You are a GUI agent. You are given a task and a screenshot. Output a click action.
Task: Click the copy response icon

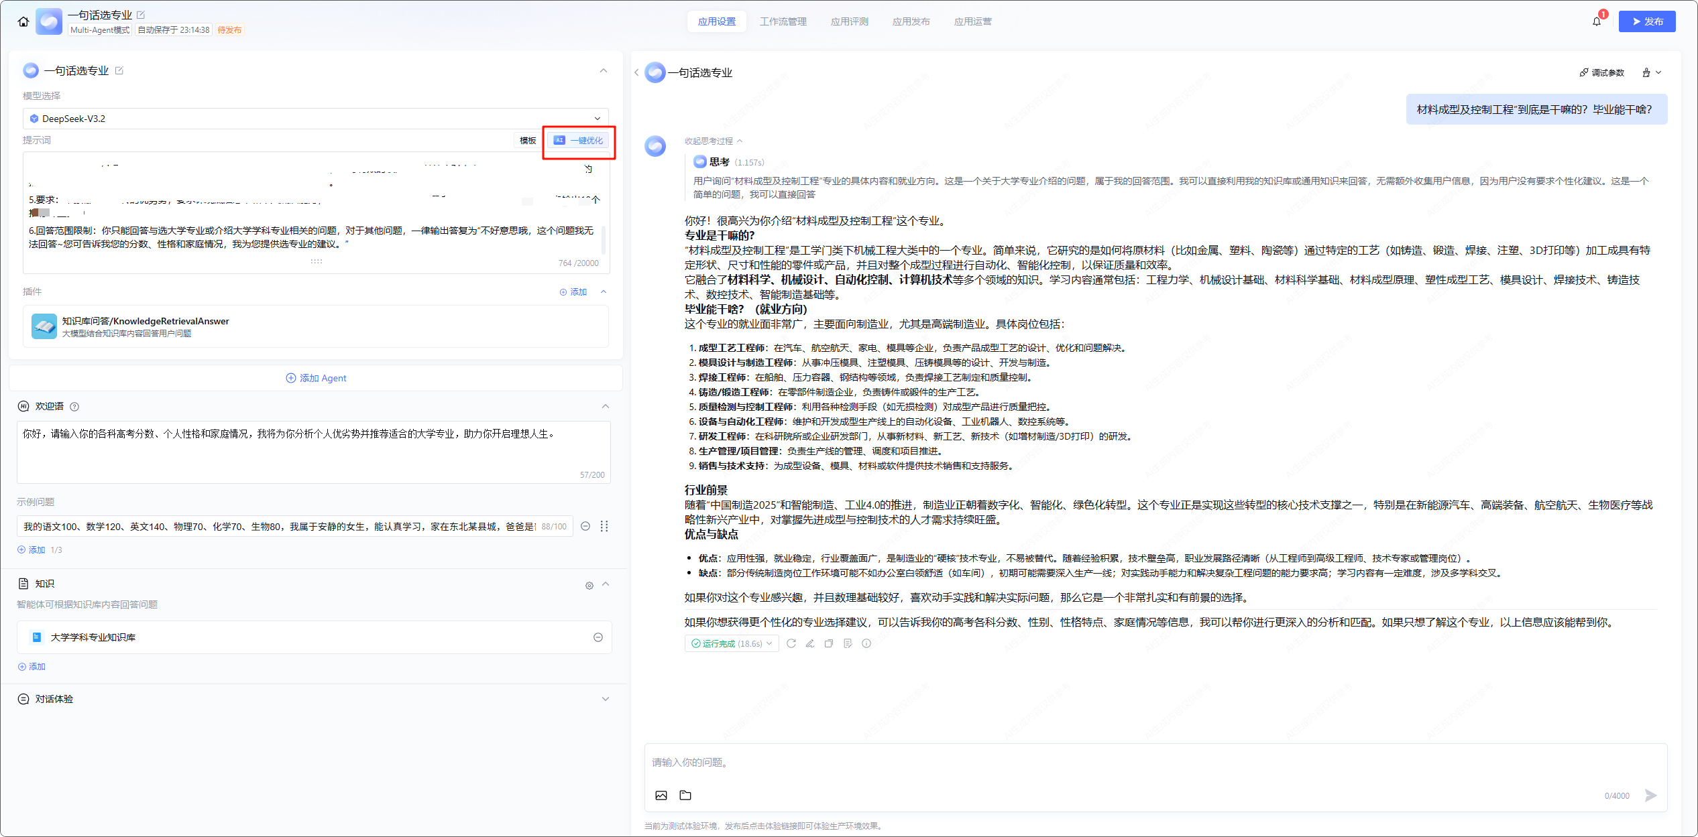[829, 643]
